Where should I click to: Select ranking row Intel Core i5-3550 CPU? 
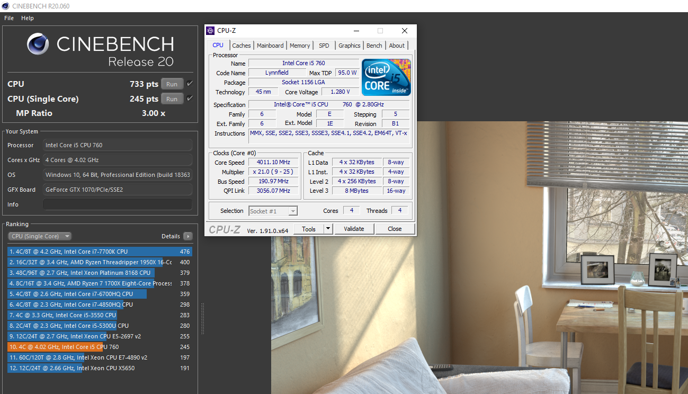tap(100, 315)
